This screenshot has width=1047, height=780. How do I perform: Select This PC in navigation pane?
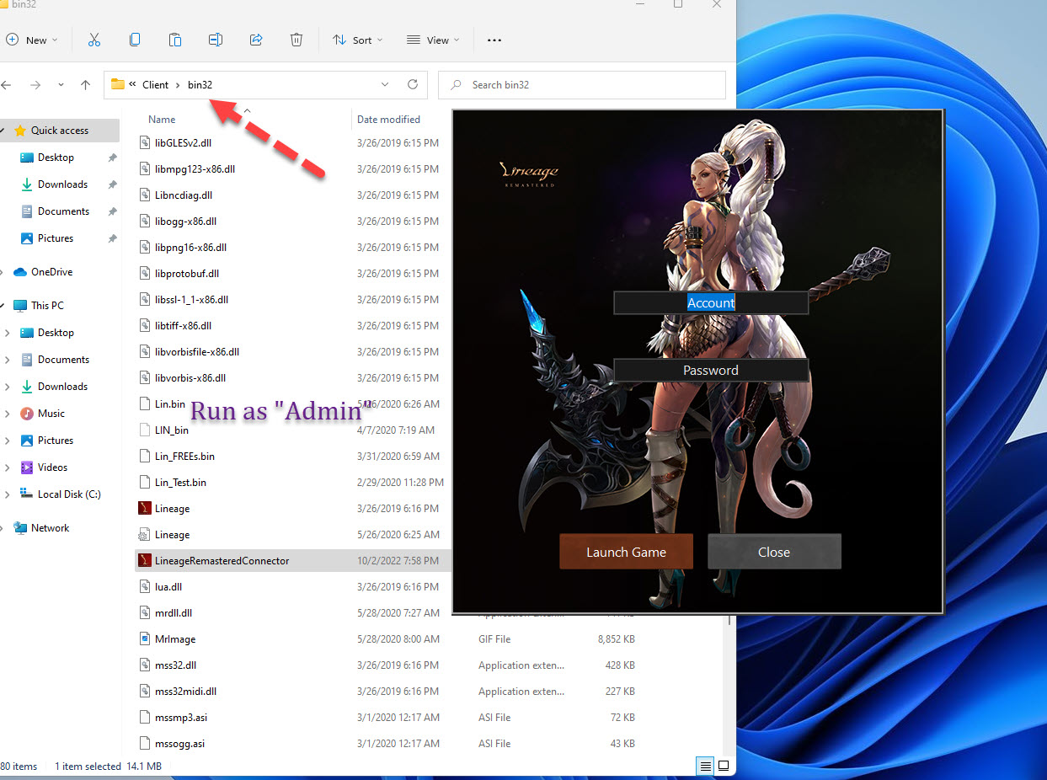coord(47,306)
